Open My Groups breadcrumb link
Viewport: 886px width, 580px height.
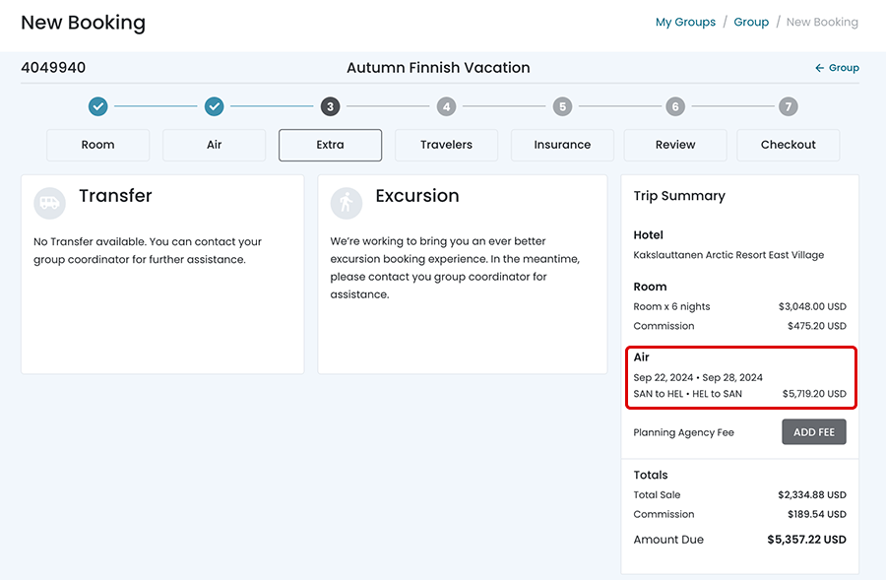pos(685,22)
